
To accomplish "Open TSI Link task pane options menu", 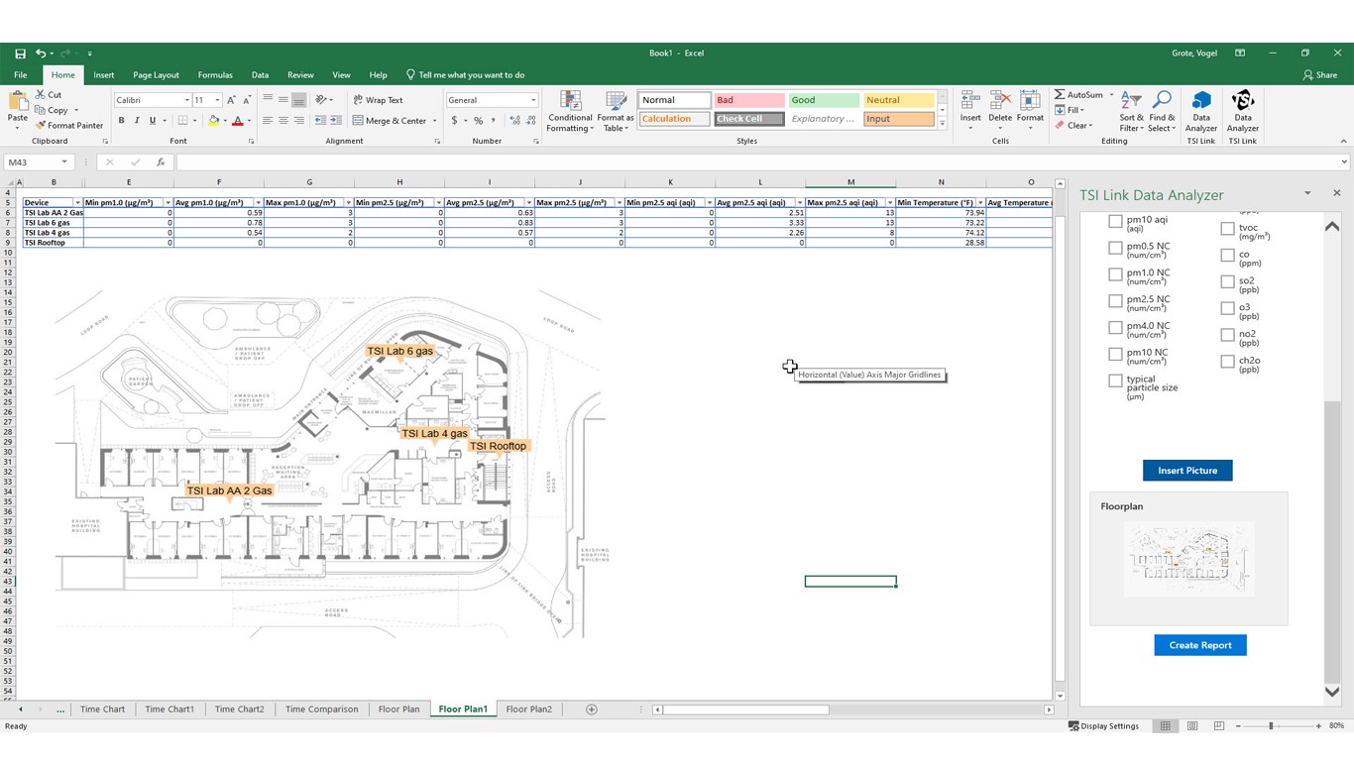I will coord(1307,194).
